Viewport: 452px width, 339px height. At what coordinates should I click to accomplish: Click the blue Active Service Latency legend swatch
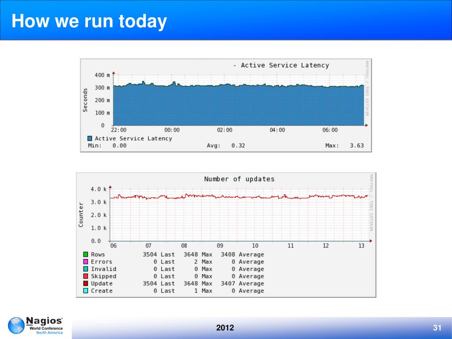[90, 138]
